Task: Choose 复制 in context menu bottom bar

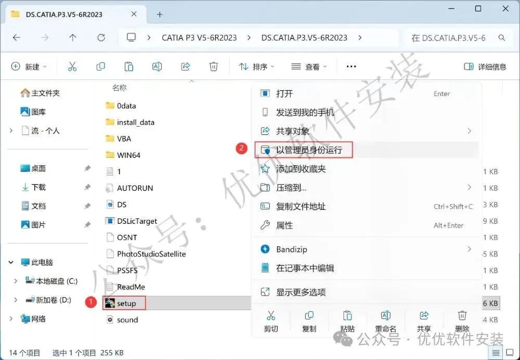Action: 309,321
